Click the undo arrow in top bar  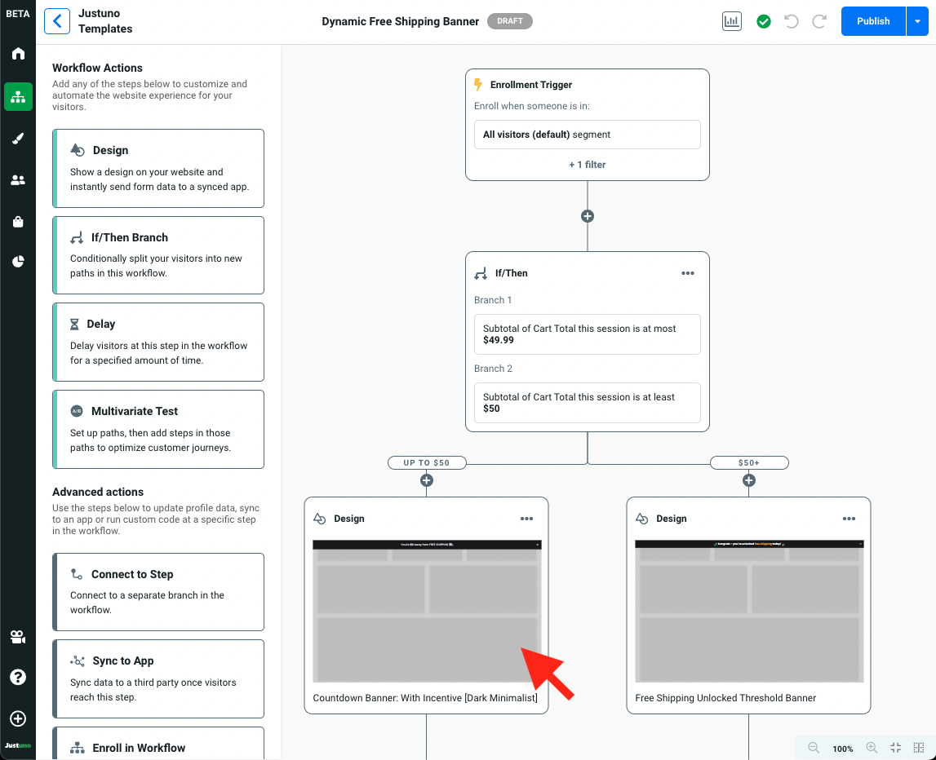(x=791, y=22)
